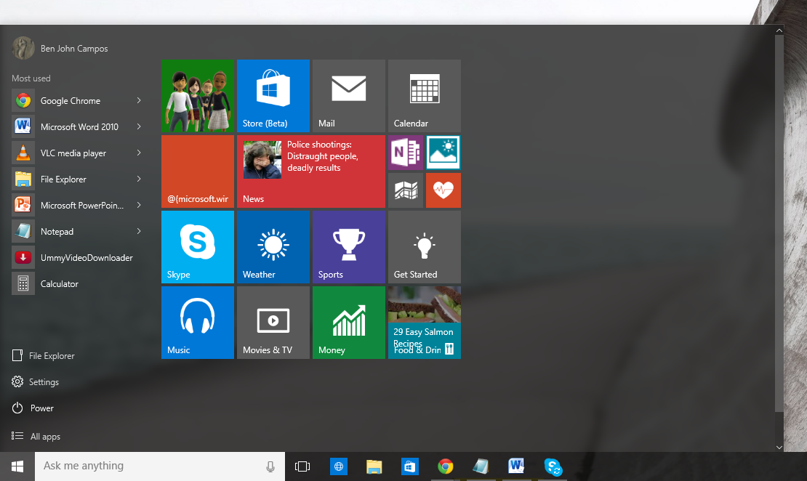Open the Sports tile
807x481 pixels.
coord(349,247)
